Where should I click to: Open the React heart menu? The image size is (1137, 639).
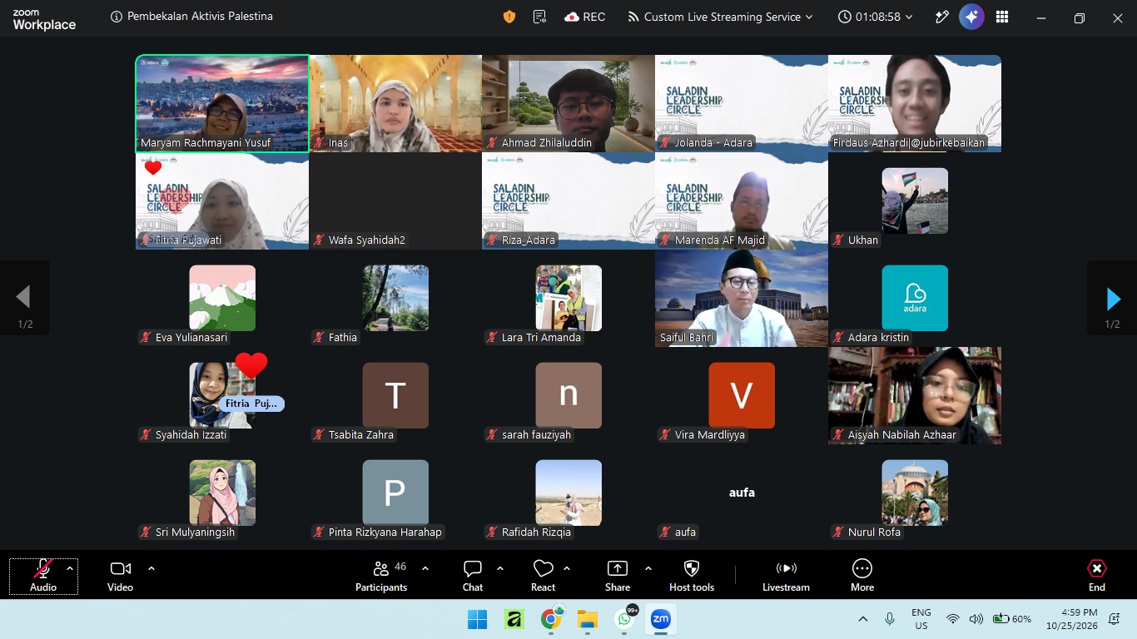(x=543, y=576)
